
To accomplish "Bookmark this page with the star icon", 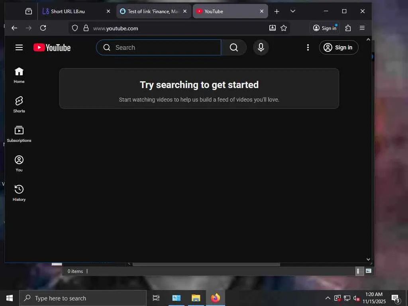I will [x=284, y=28].
